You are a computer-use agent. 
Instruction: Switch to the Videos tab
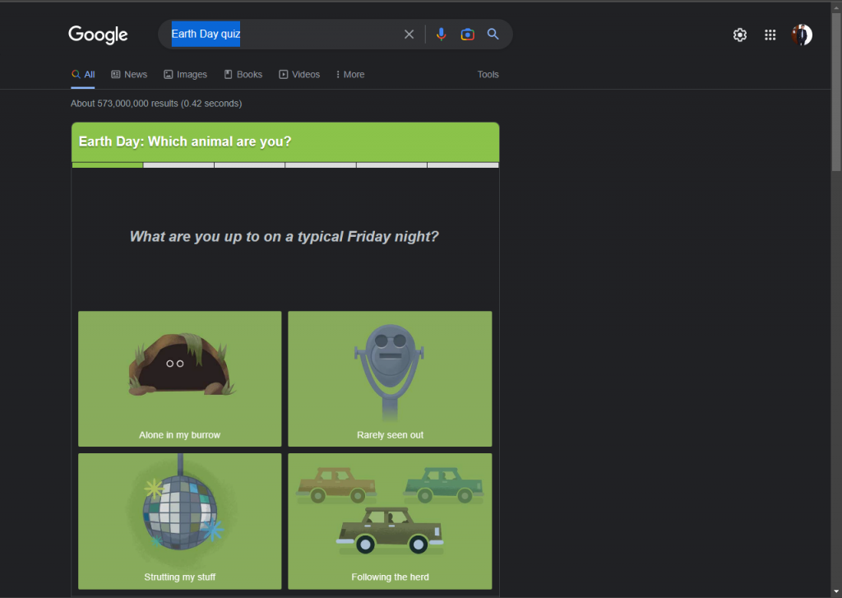point(299,75)
